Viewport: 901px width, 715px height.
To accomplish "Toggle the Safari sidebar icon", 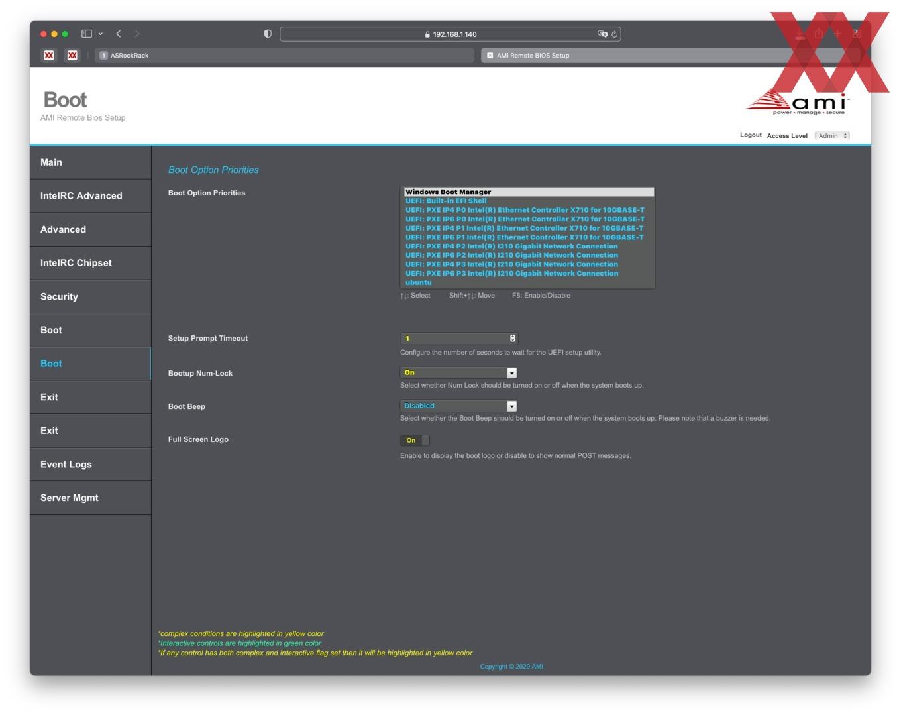I will coord(87,34).
